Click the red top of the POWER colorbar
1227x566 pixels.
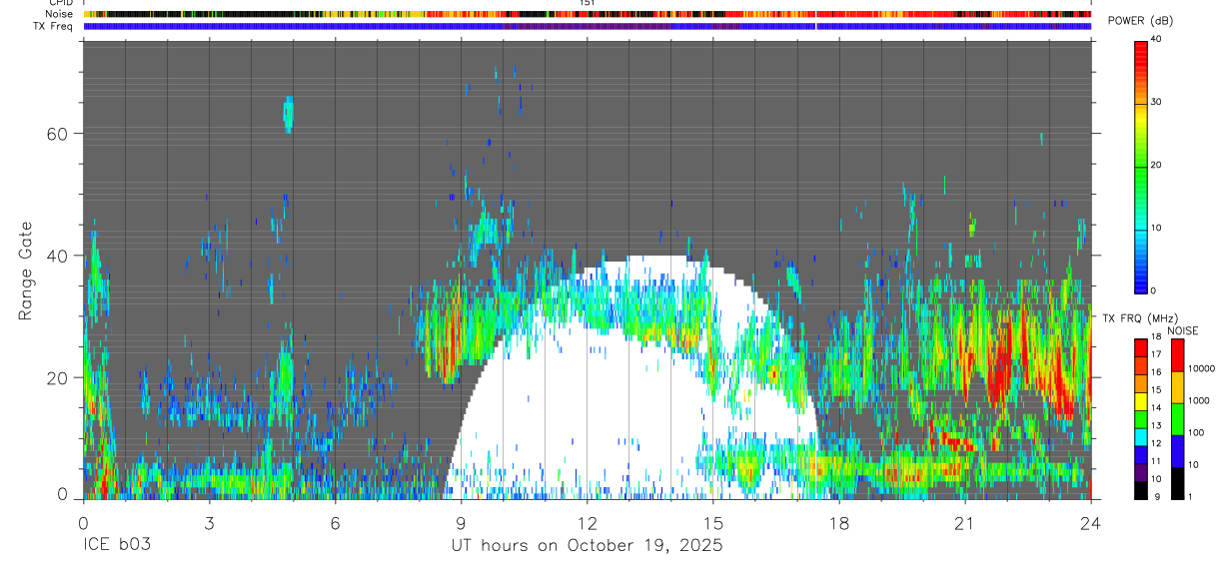(x=1141, y=50)
